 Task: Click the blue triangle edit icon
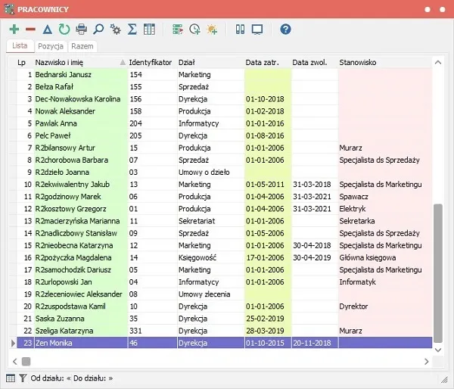(47, 30)
